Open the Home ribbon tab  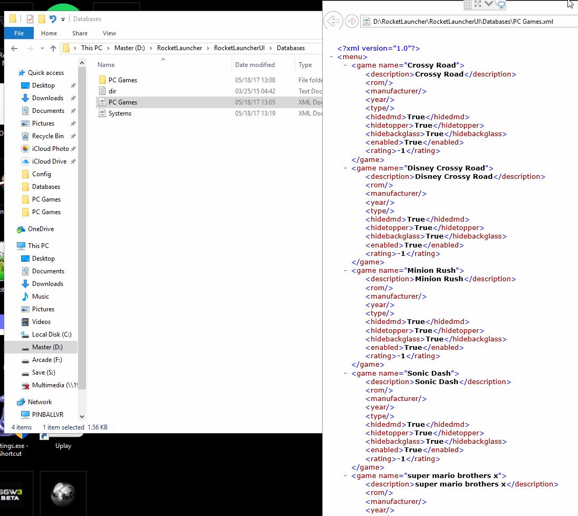(x=49, y=33)
